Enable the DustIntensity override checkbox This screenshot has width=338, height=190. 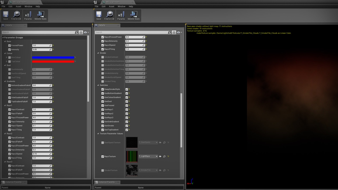[10, 70]
